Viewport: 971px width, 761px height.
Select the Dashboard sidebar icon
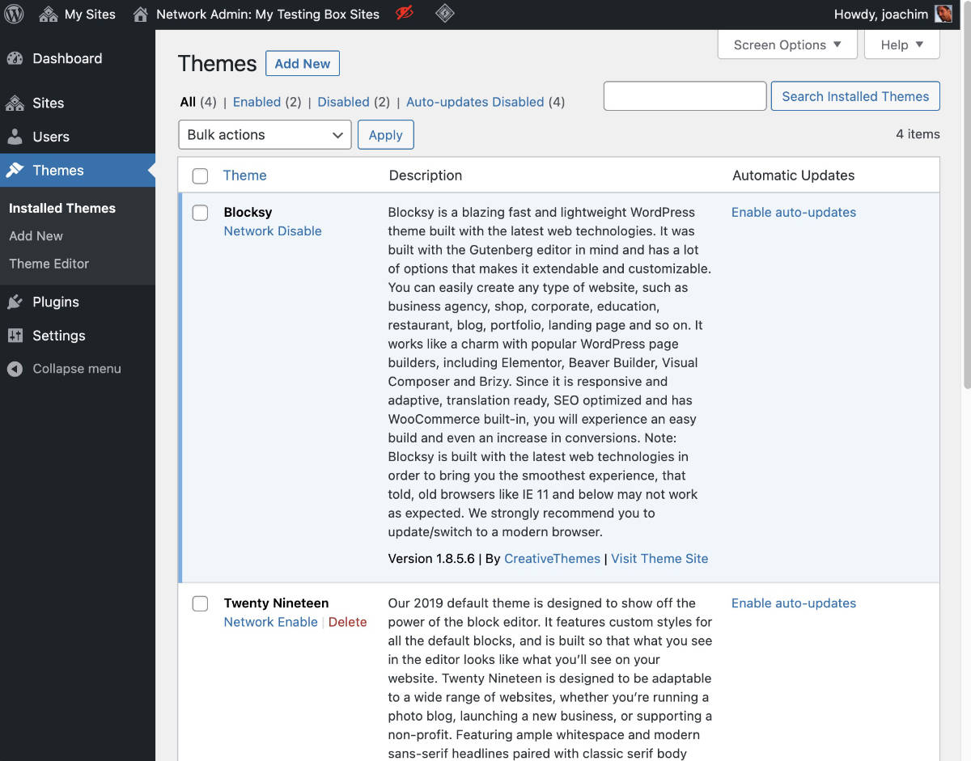click(17, 58)
